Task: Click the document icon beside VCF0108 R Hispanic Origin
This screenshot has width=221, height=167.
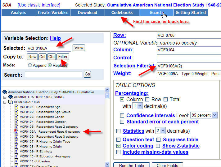Action: coord(17,147)
